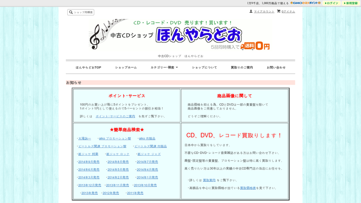Open 2014年7月発売 link
Viewport: 361px width, 203px height.
point(148,162)
